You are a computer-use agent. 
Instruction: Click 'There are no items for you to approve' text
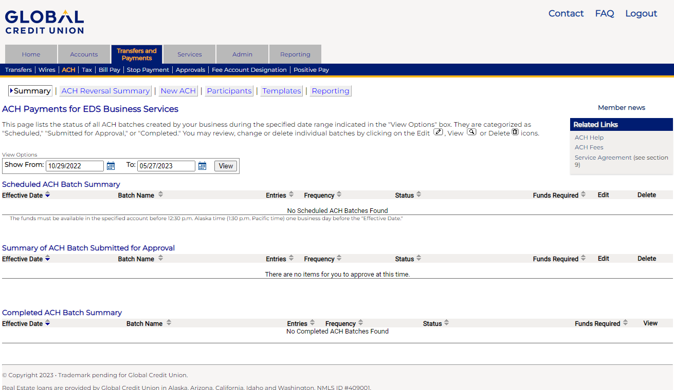point(337,274)
